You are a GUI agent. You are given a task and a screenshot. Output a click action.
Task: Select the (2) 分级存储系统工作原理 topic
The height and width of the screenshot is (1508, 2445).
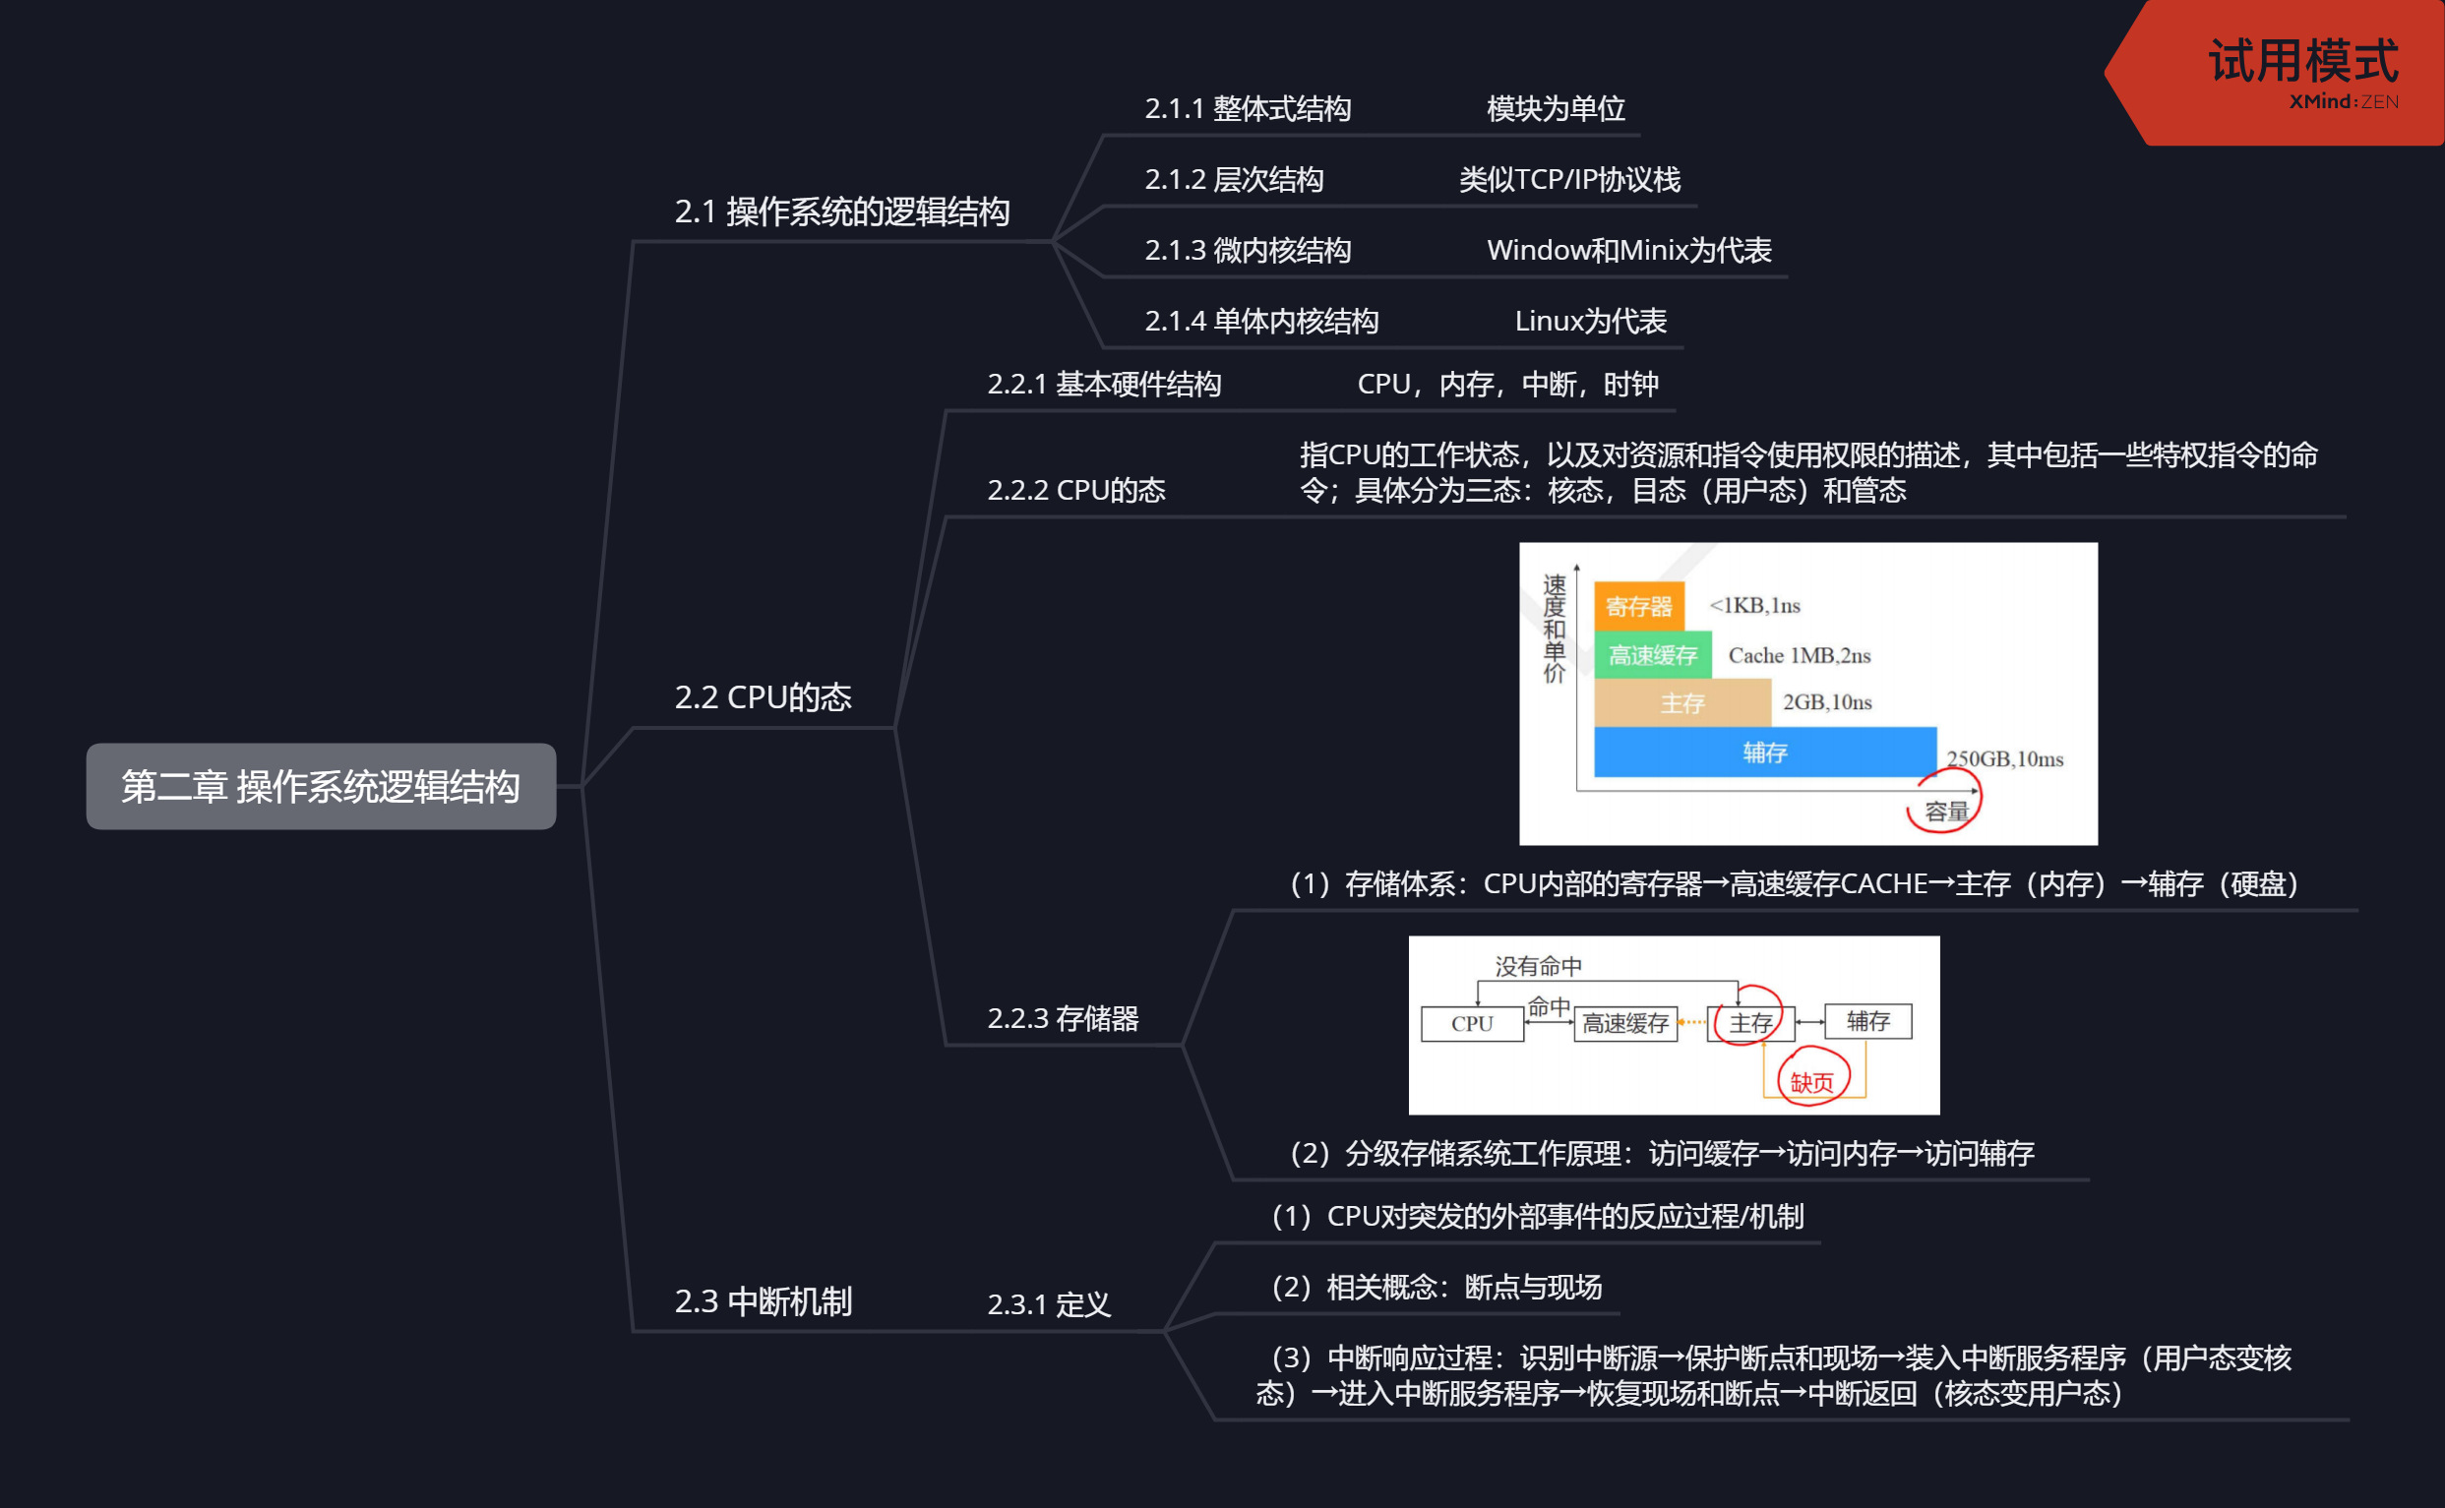(x=1662, y=1154)
